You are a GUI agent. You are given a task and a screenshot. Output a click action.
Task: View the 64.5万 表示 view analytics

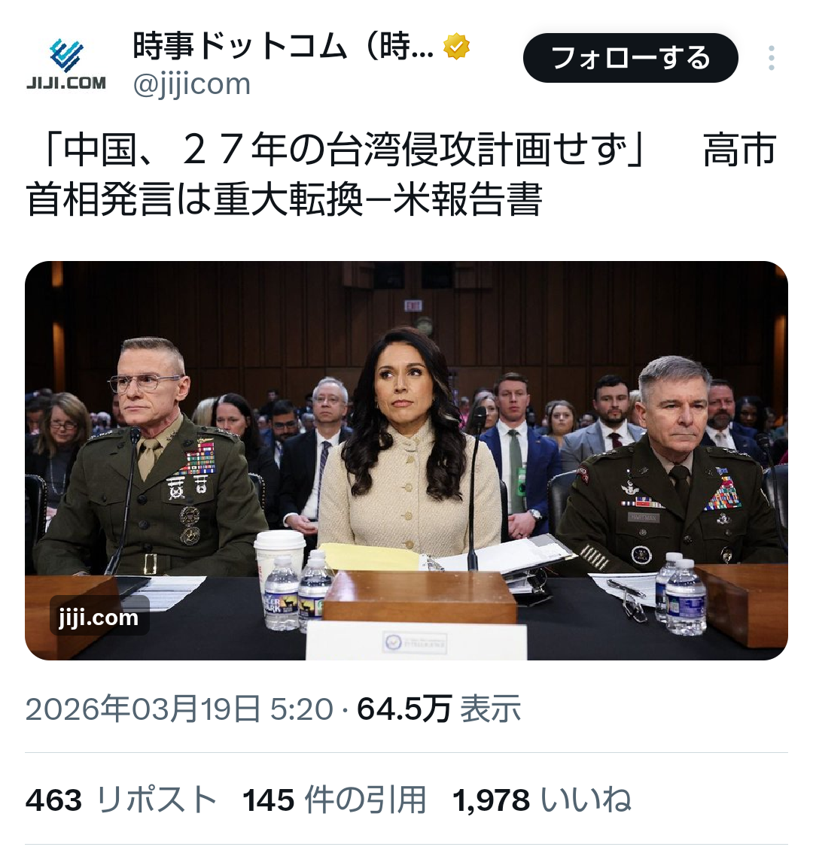tap(439, 709)
